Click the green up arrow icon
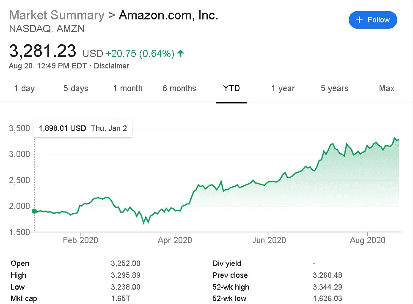This screenshot has height=304, width=413. pyautogui.click(x=181, y=54)
